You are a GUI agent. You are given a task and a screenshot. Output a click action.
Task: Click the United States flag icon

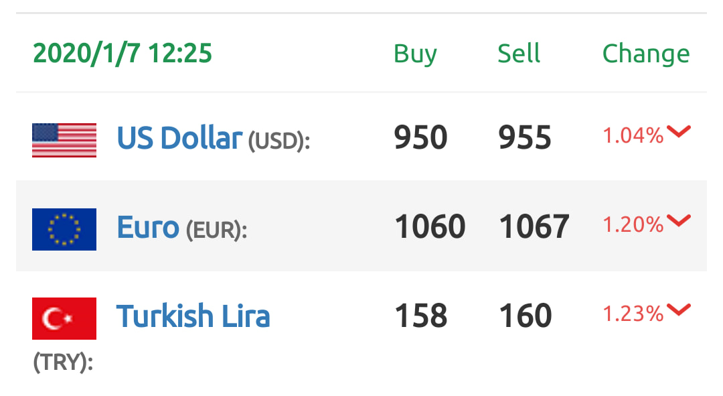(x=64, y=140)
